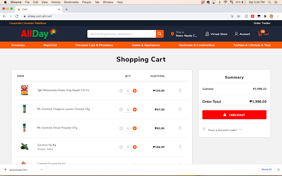The image size is (282, 176).
Task: Click the quantity field for Zucchini Fp Kg
Action: point(128,147)
